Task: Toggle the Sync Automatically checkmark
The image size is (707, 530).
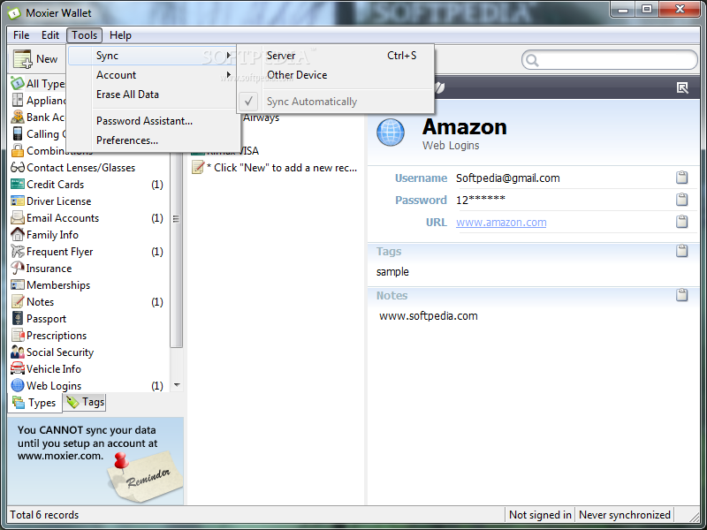Action: pyautogui.click(x=248, y=102)
